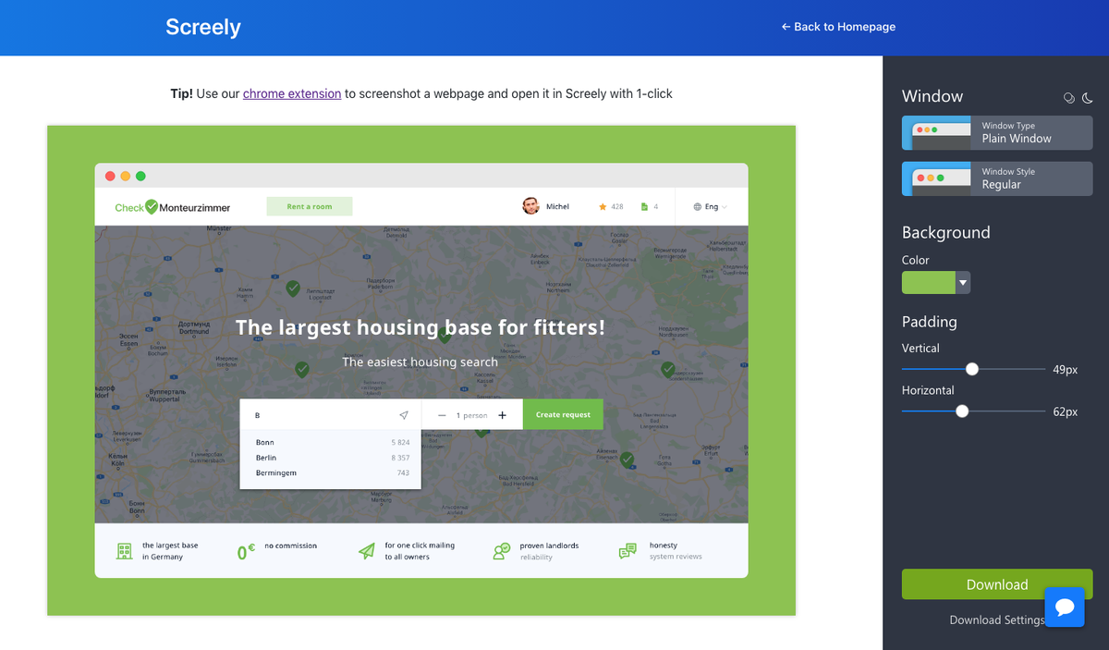
Task: Click the Screely logo
Action: click(203, 27)
